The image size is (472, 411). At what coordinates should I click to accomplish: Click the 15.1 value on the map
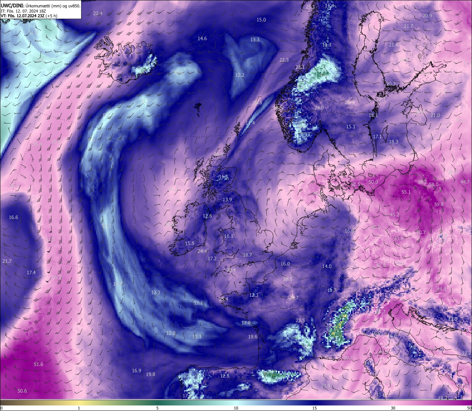pos(351,127)
